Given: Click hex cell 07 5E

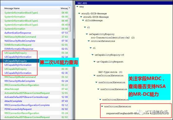Looking at the screenshot, I should [65, 41].
